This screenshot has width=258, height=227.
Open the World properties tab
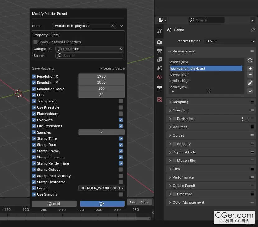(x=159, y=77)
